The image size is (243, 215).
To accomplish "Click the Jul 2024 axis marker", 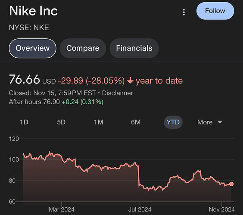I will 140,209.
